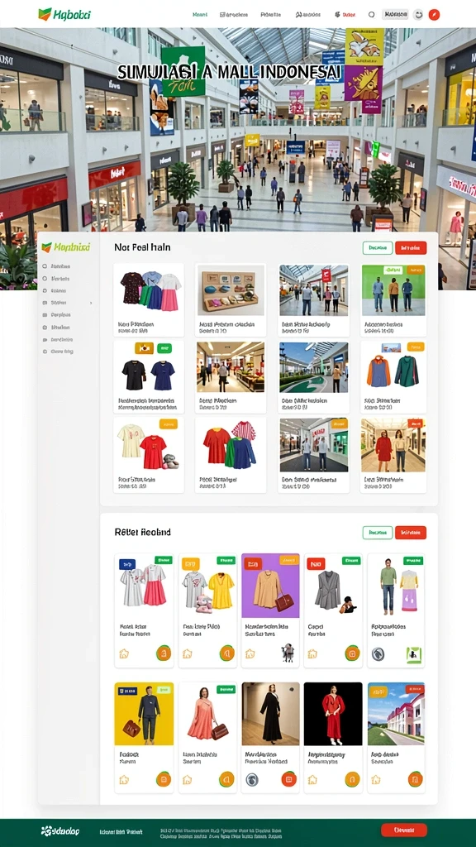The image size is (476, 847).
Task: Open the grey pill-shaped control in the top navigation
Action: coord(395,15)
